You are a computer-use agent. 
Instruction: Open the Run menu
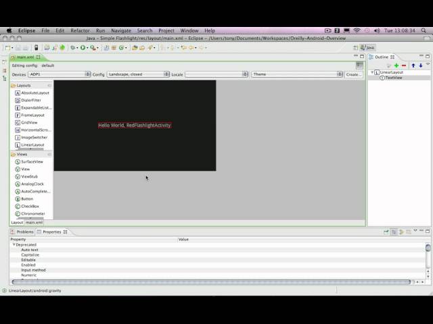101,30
